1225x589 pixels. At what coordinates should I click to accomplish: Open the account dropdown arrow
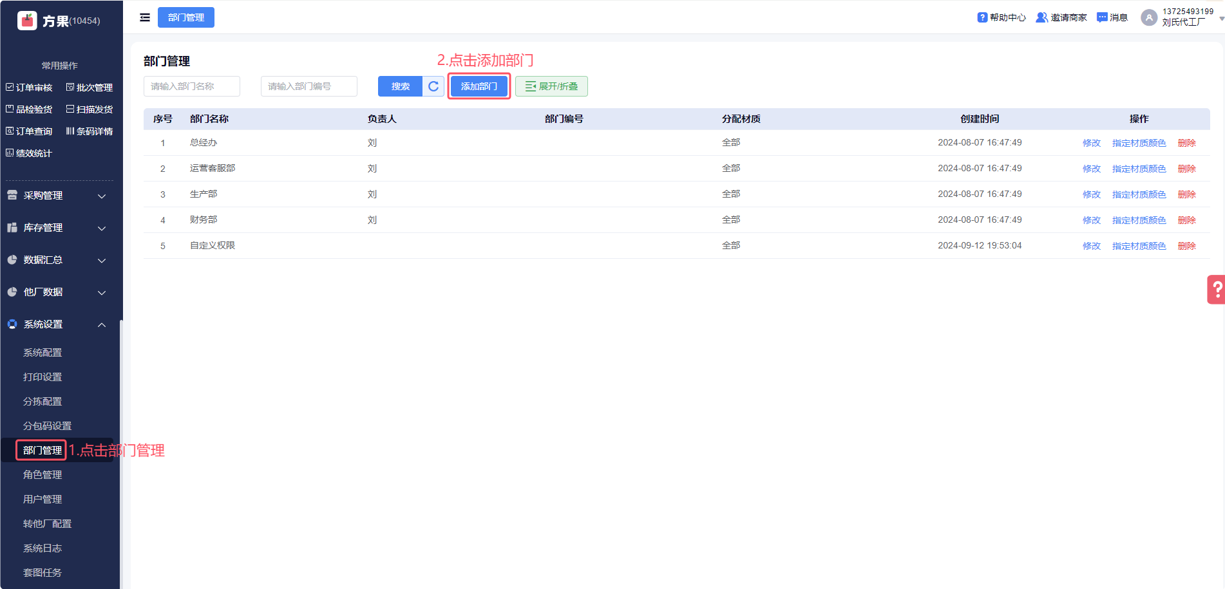coord(1221,19)
